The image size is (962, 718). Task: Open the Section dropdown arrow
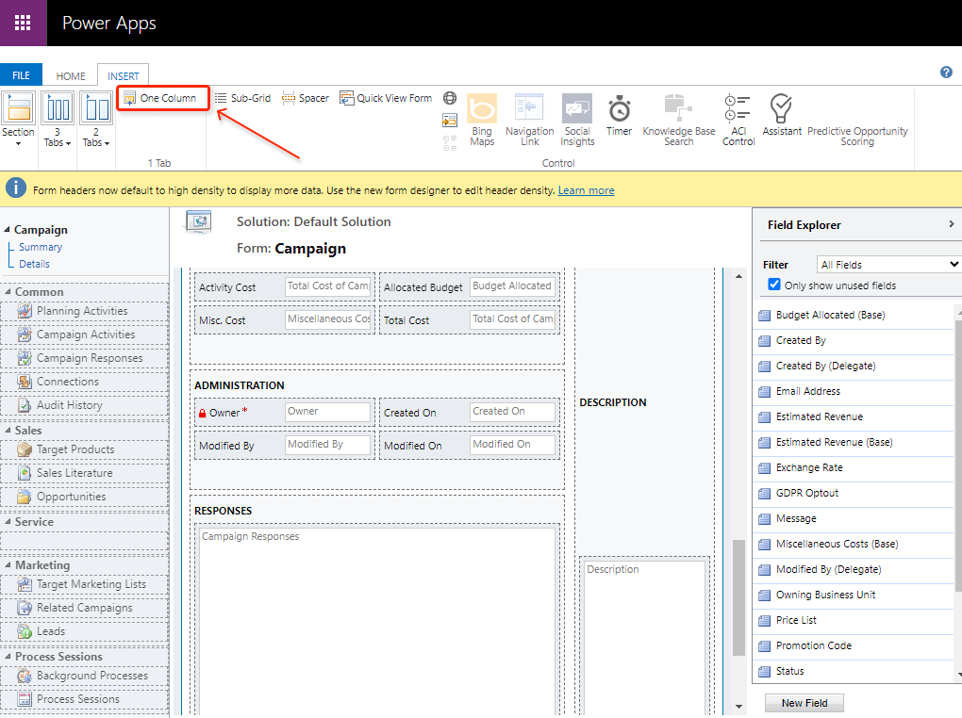coord(19,144)
